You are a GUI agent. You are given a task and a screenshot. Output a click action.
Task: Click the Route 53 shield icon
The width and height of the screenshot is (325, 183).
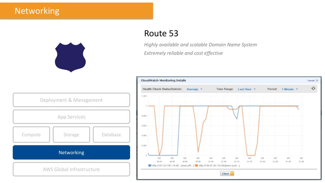(x=70, y=57)
